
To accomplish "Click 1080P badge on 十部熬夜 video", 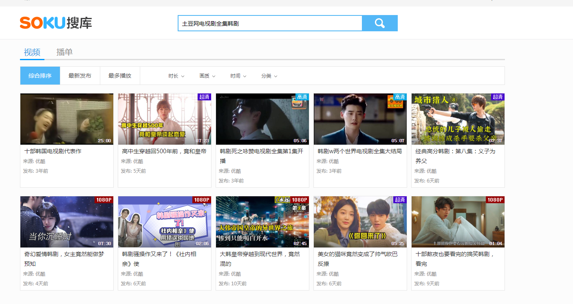I will [x=495, y=200].
